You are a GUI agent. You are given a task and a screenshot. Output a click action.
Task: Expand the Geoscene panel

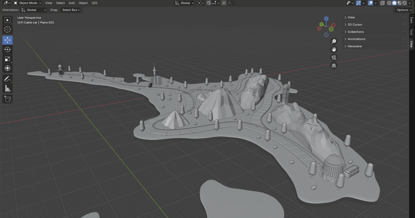354,46
